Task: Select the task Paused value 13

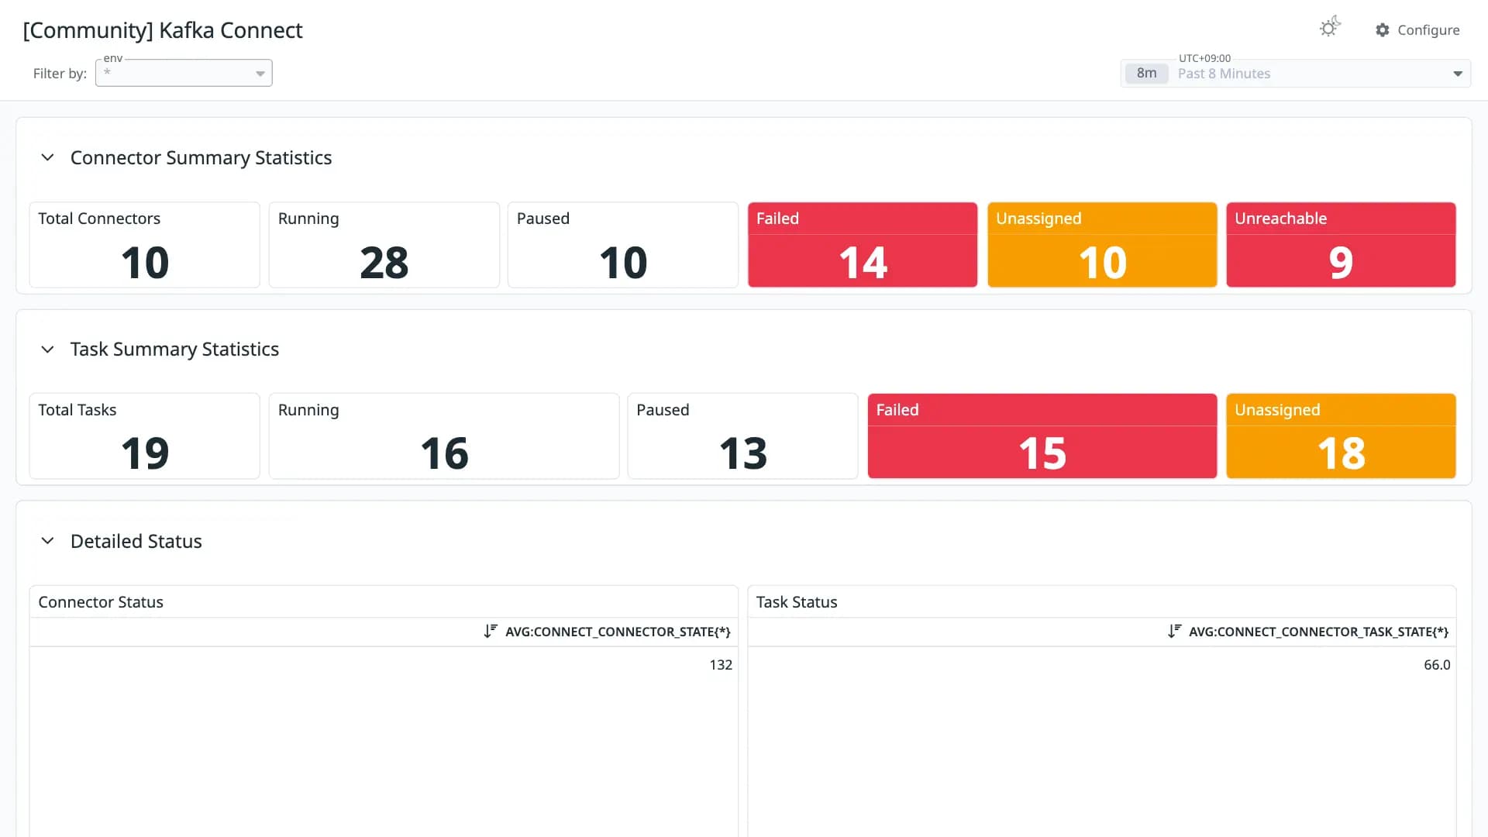Action: click(x=742, y=453)
